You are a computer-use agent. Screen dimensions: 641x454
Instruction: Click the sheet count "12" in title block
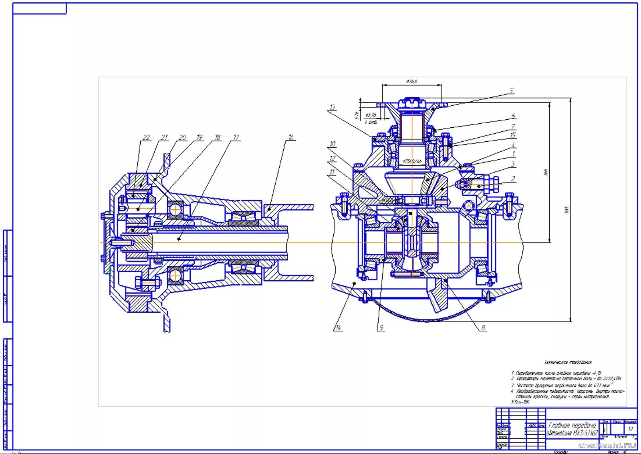point(631,429)
